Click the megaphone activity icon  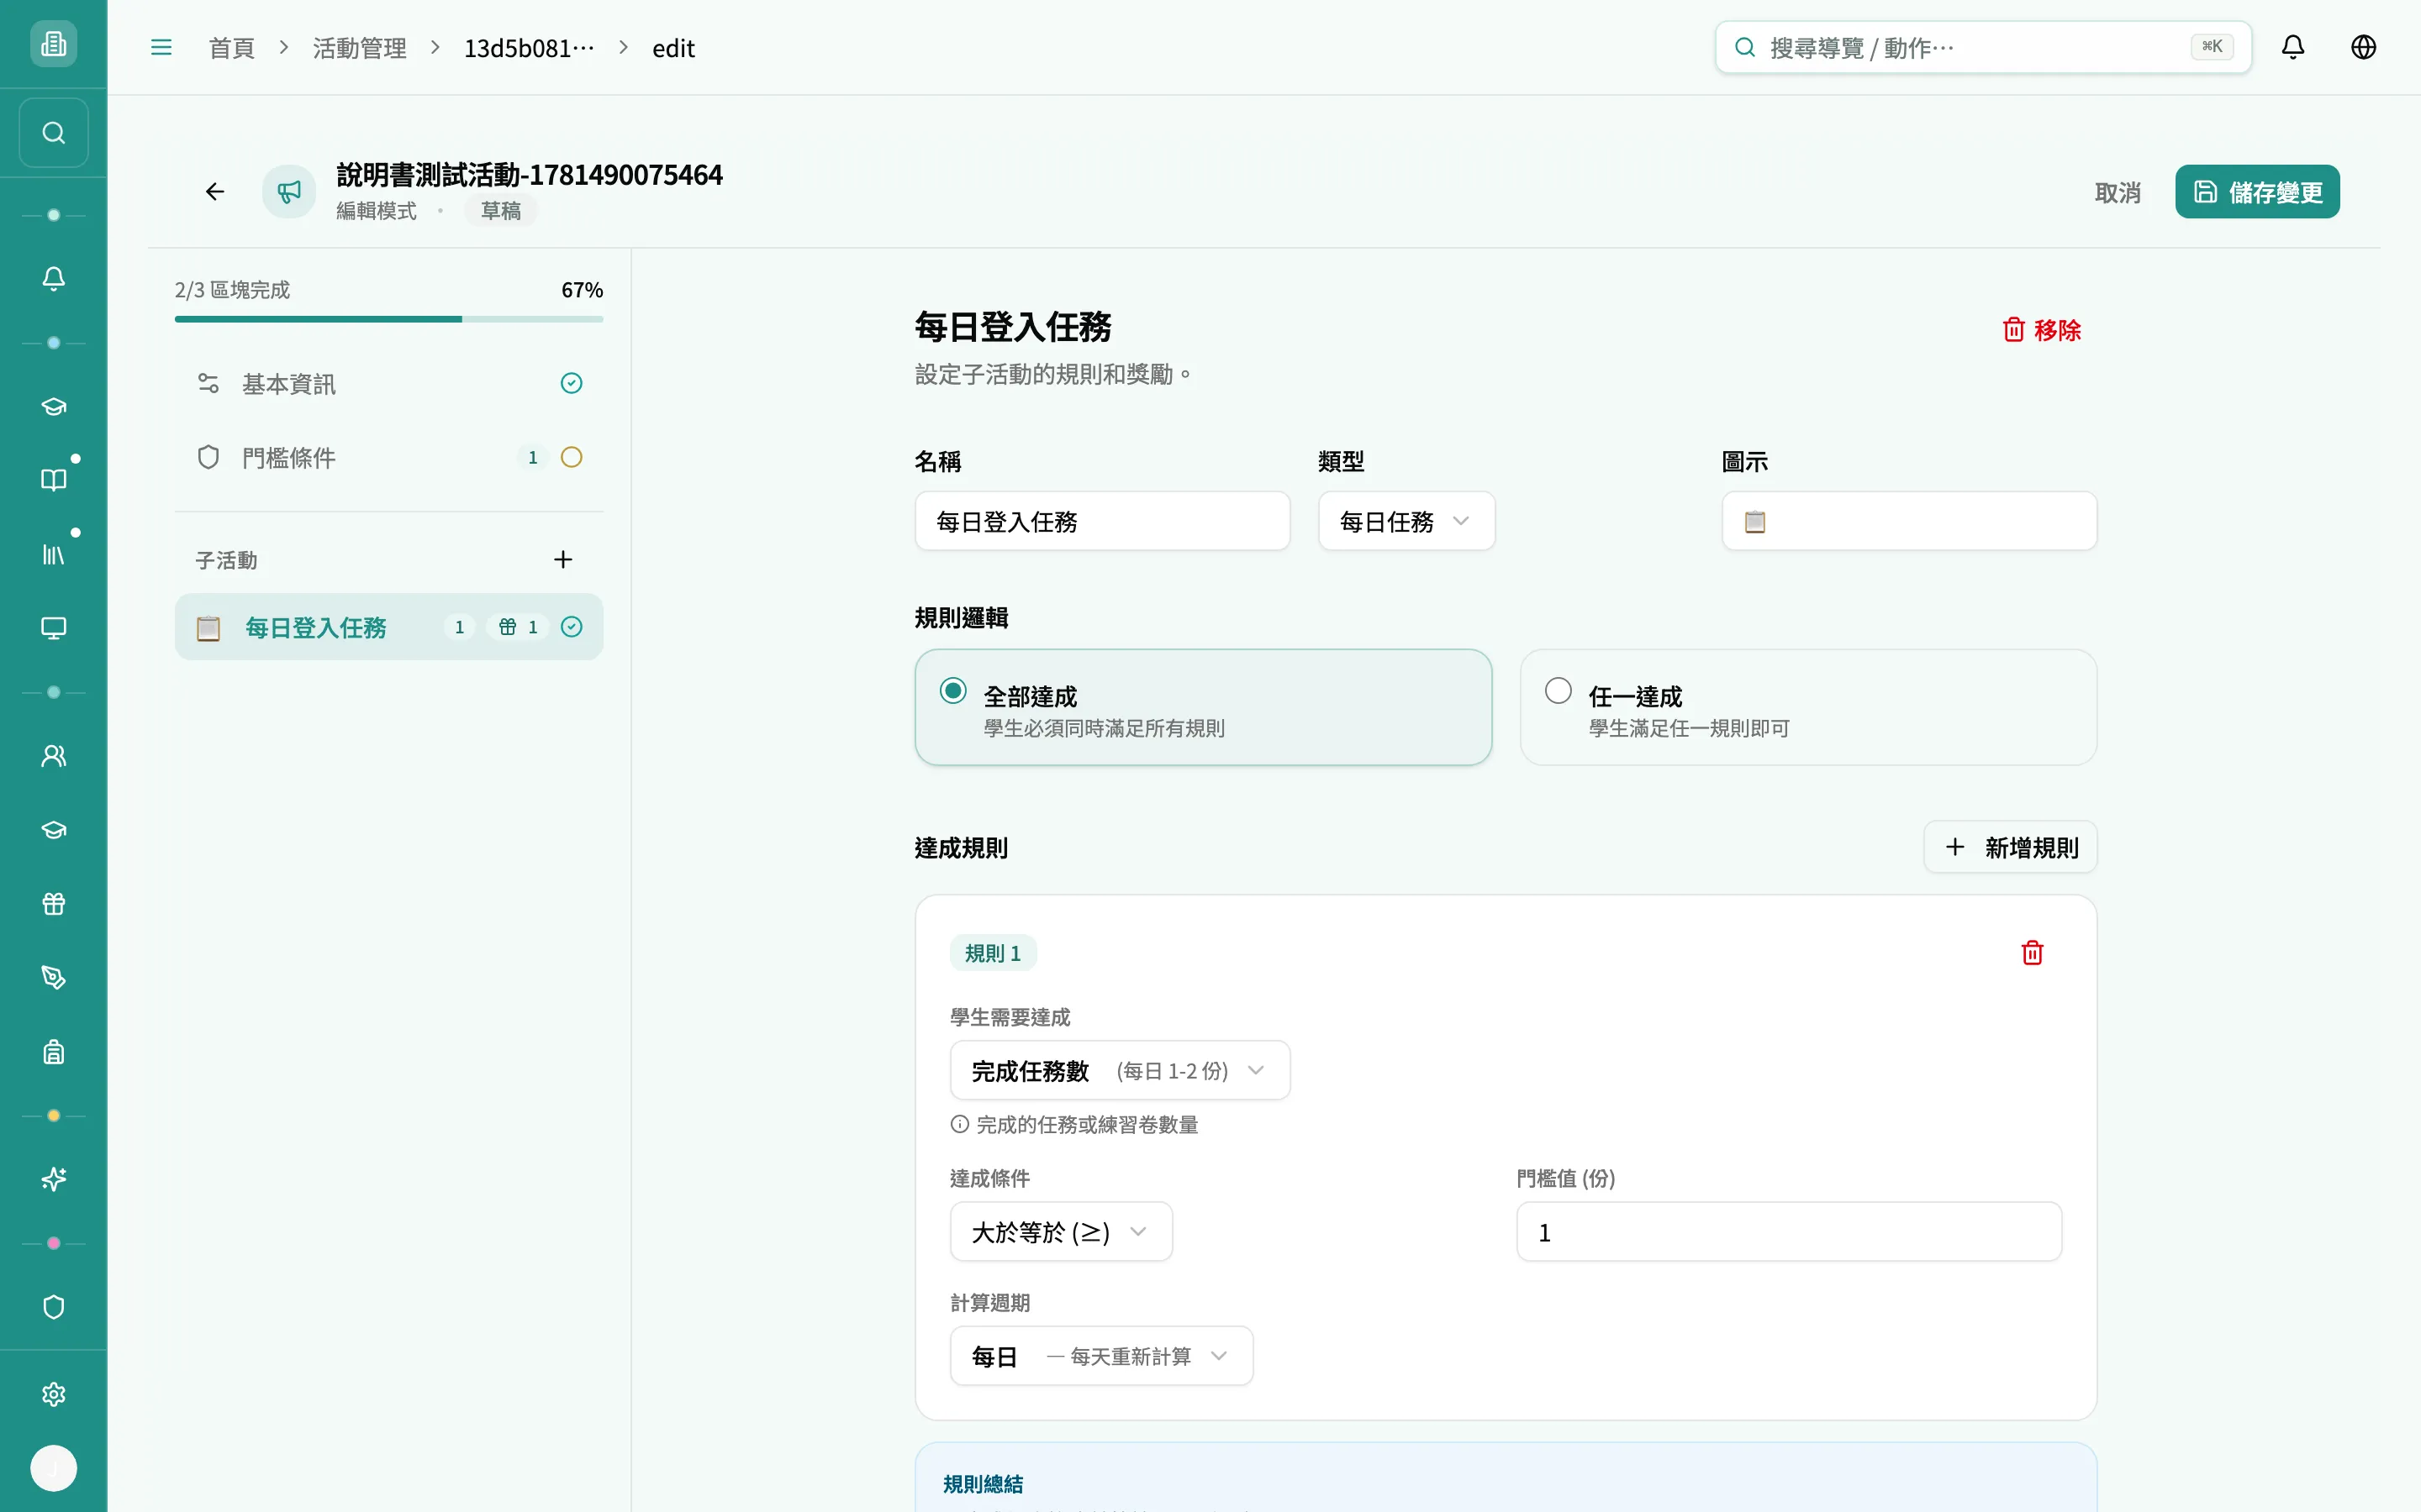[289, 191]
